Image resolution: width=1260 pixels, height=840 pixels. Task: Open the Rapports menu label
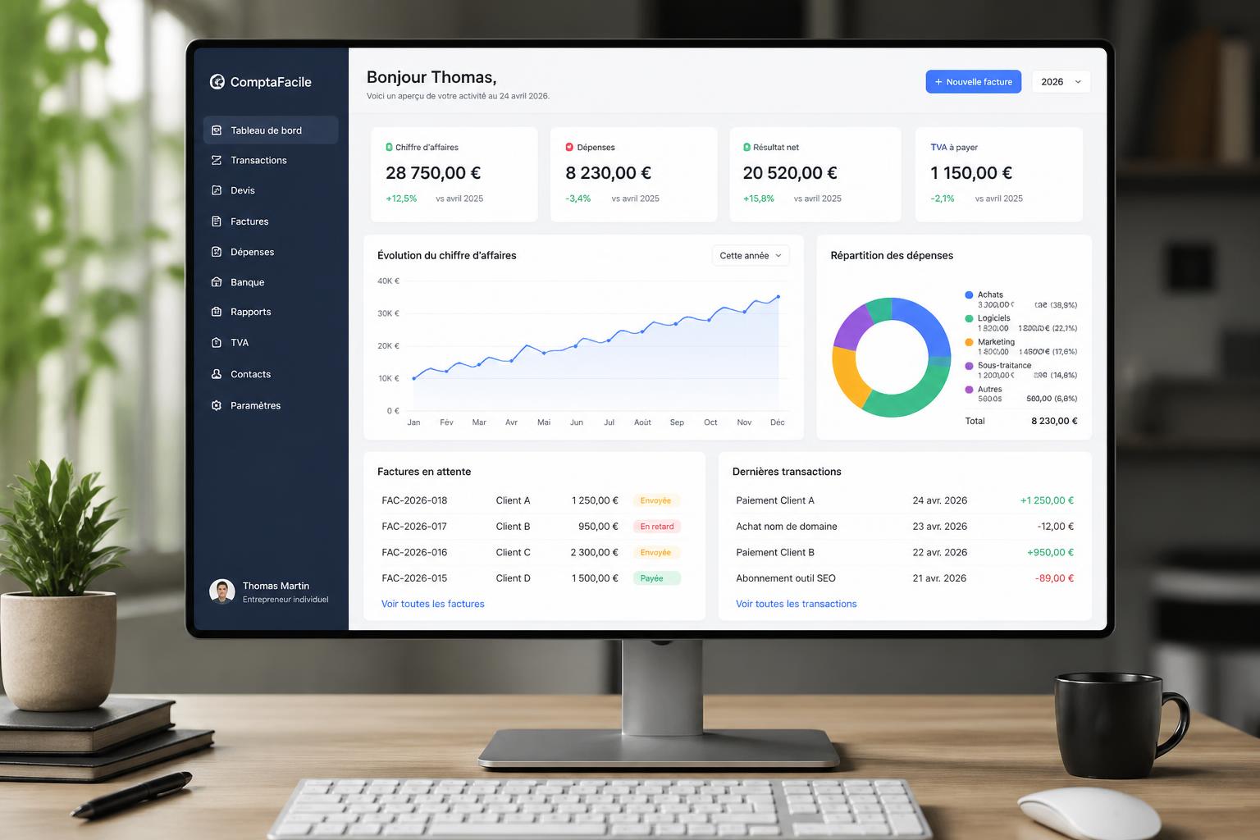click(x=250, y=312)
